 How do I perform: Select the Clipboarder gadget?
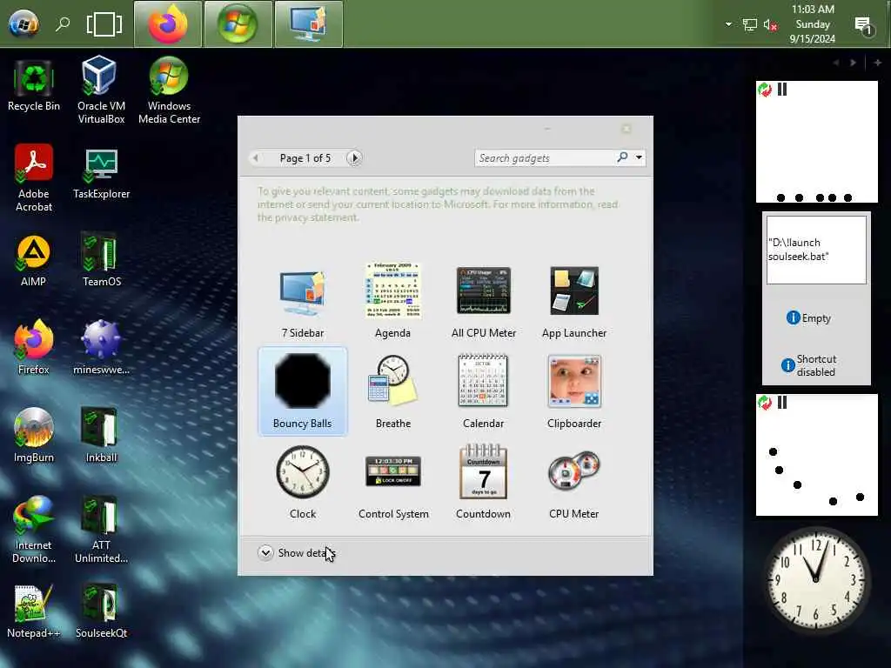pyautogui.click(x=574, y=391)
